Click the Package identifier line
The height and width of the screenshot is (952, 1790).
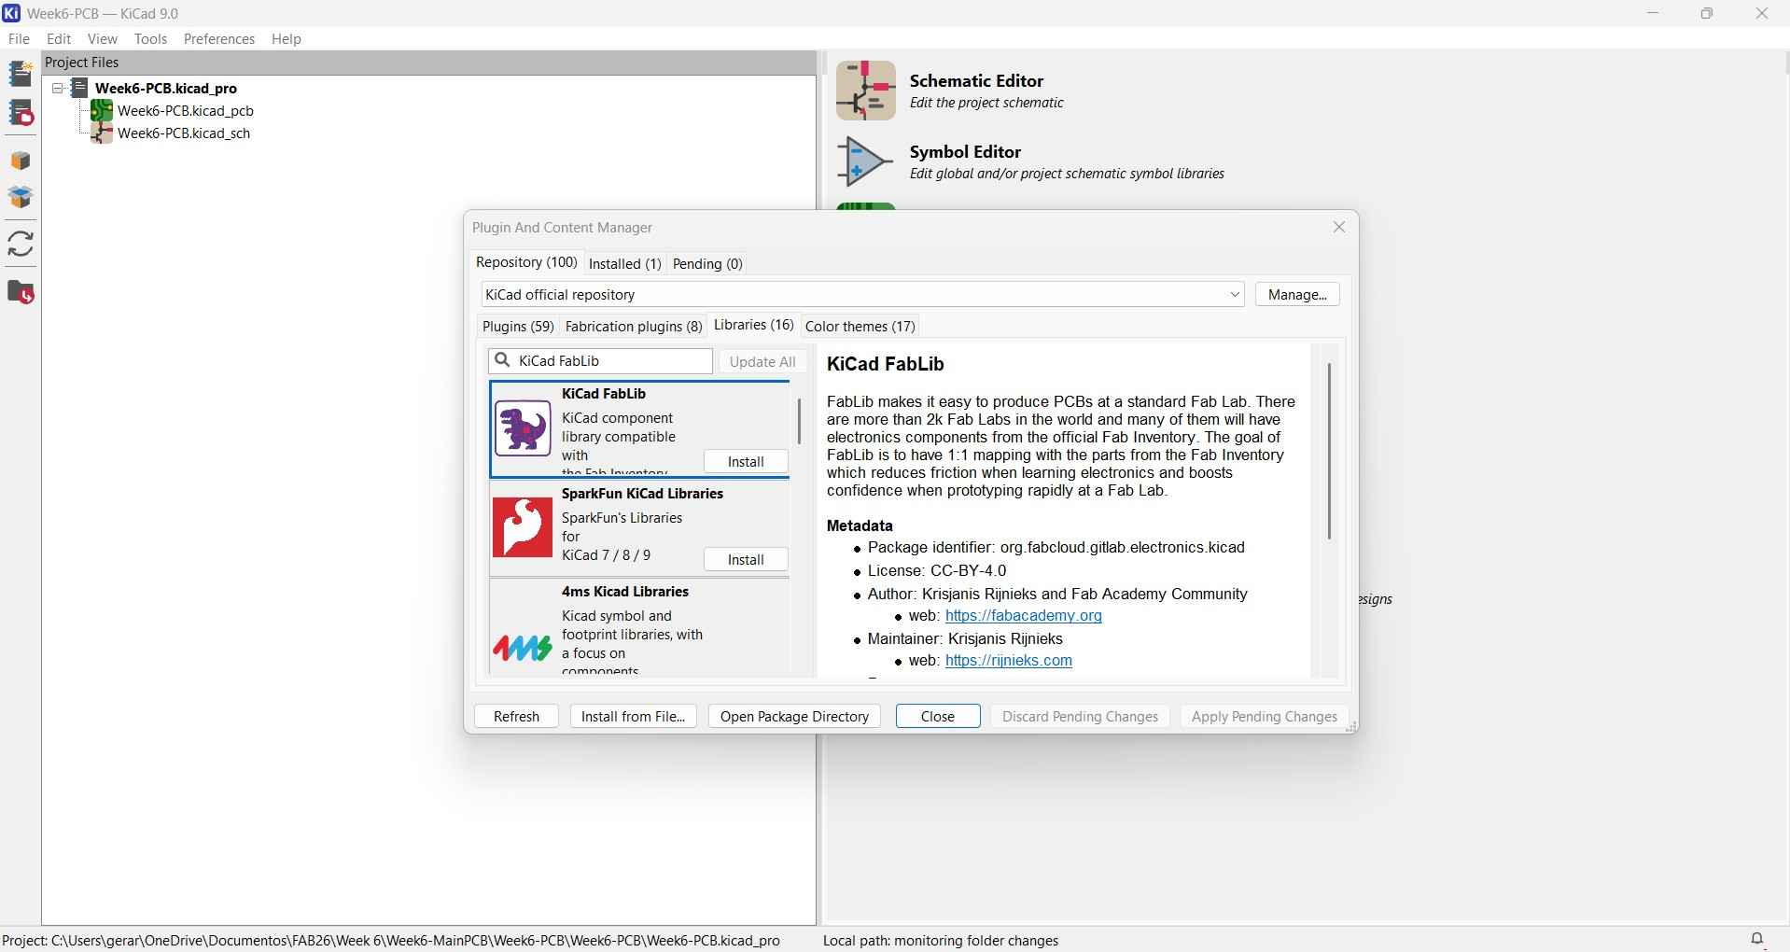point(1056,548)
